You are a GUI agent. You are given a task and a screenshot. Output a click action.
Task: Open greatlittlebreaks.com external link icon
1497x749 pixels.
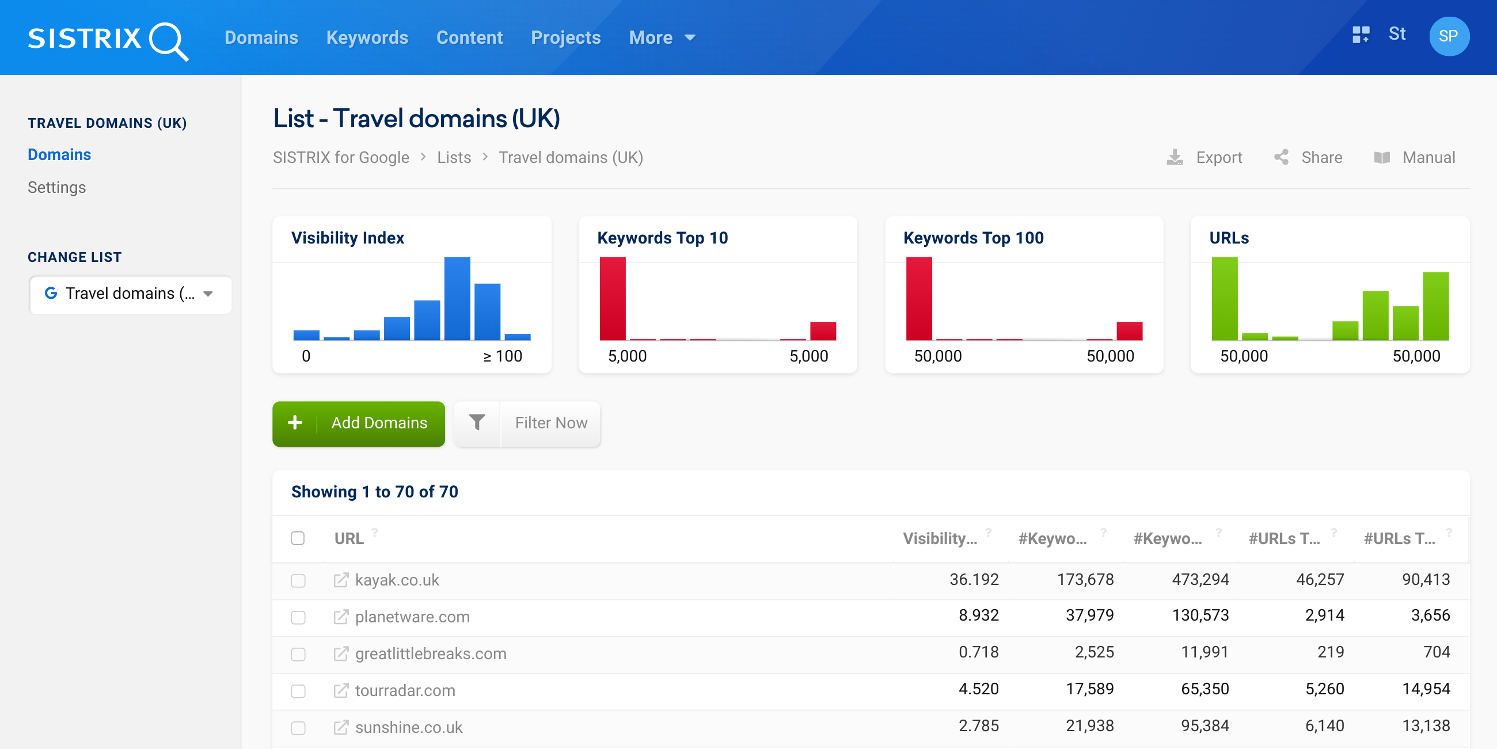coord(341,653)
